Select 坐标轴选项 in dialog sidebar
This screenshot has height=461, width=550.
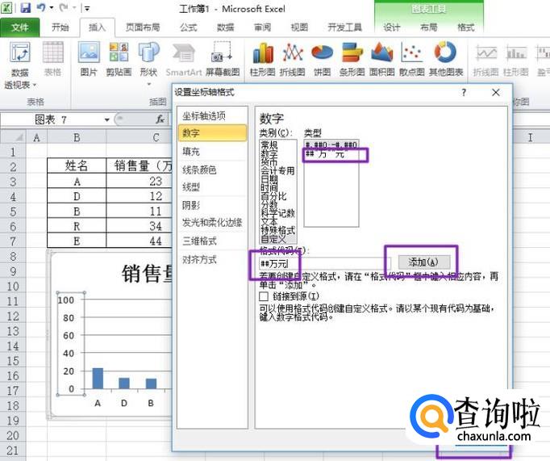click(x=212, y=115)
